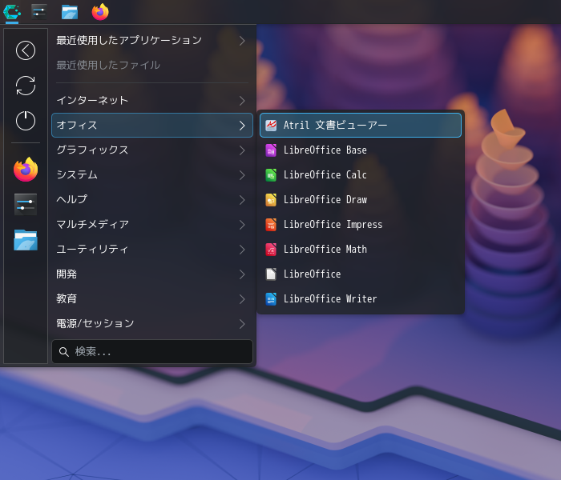Launch LibreOffice Impress text entry
This screenshot has width=561, height=480.
(333, 225)
